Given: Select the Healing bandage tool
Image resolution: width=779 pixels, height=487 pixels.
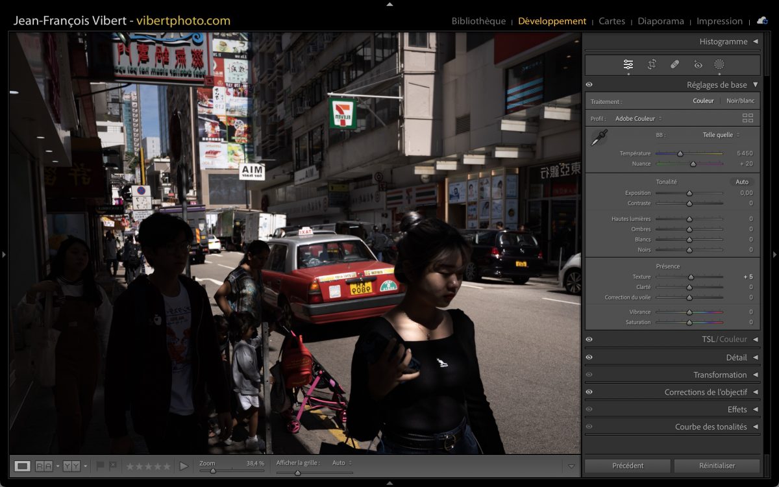Looking at the screenshot, I should [x=674, y=64].
